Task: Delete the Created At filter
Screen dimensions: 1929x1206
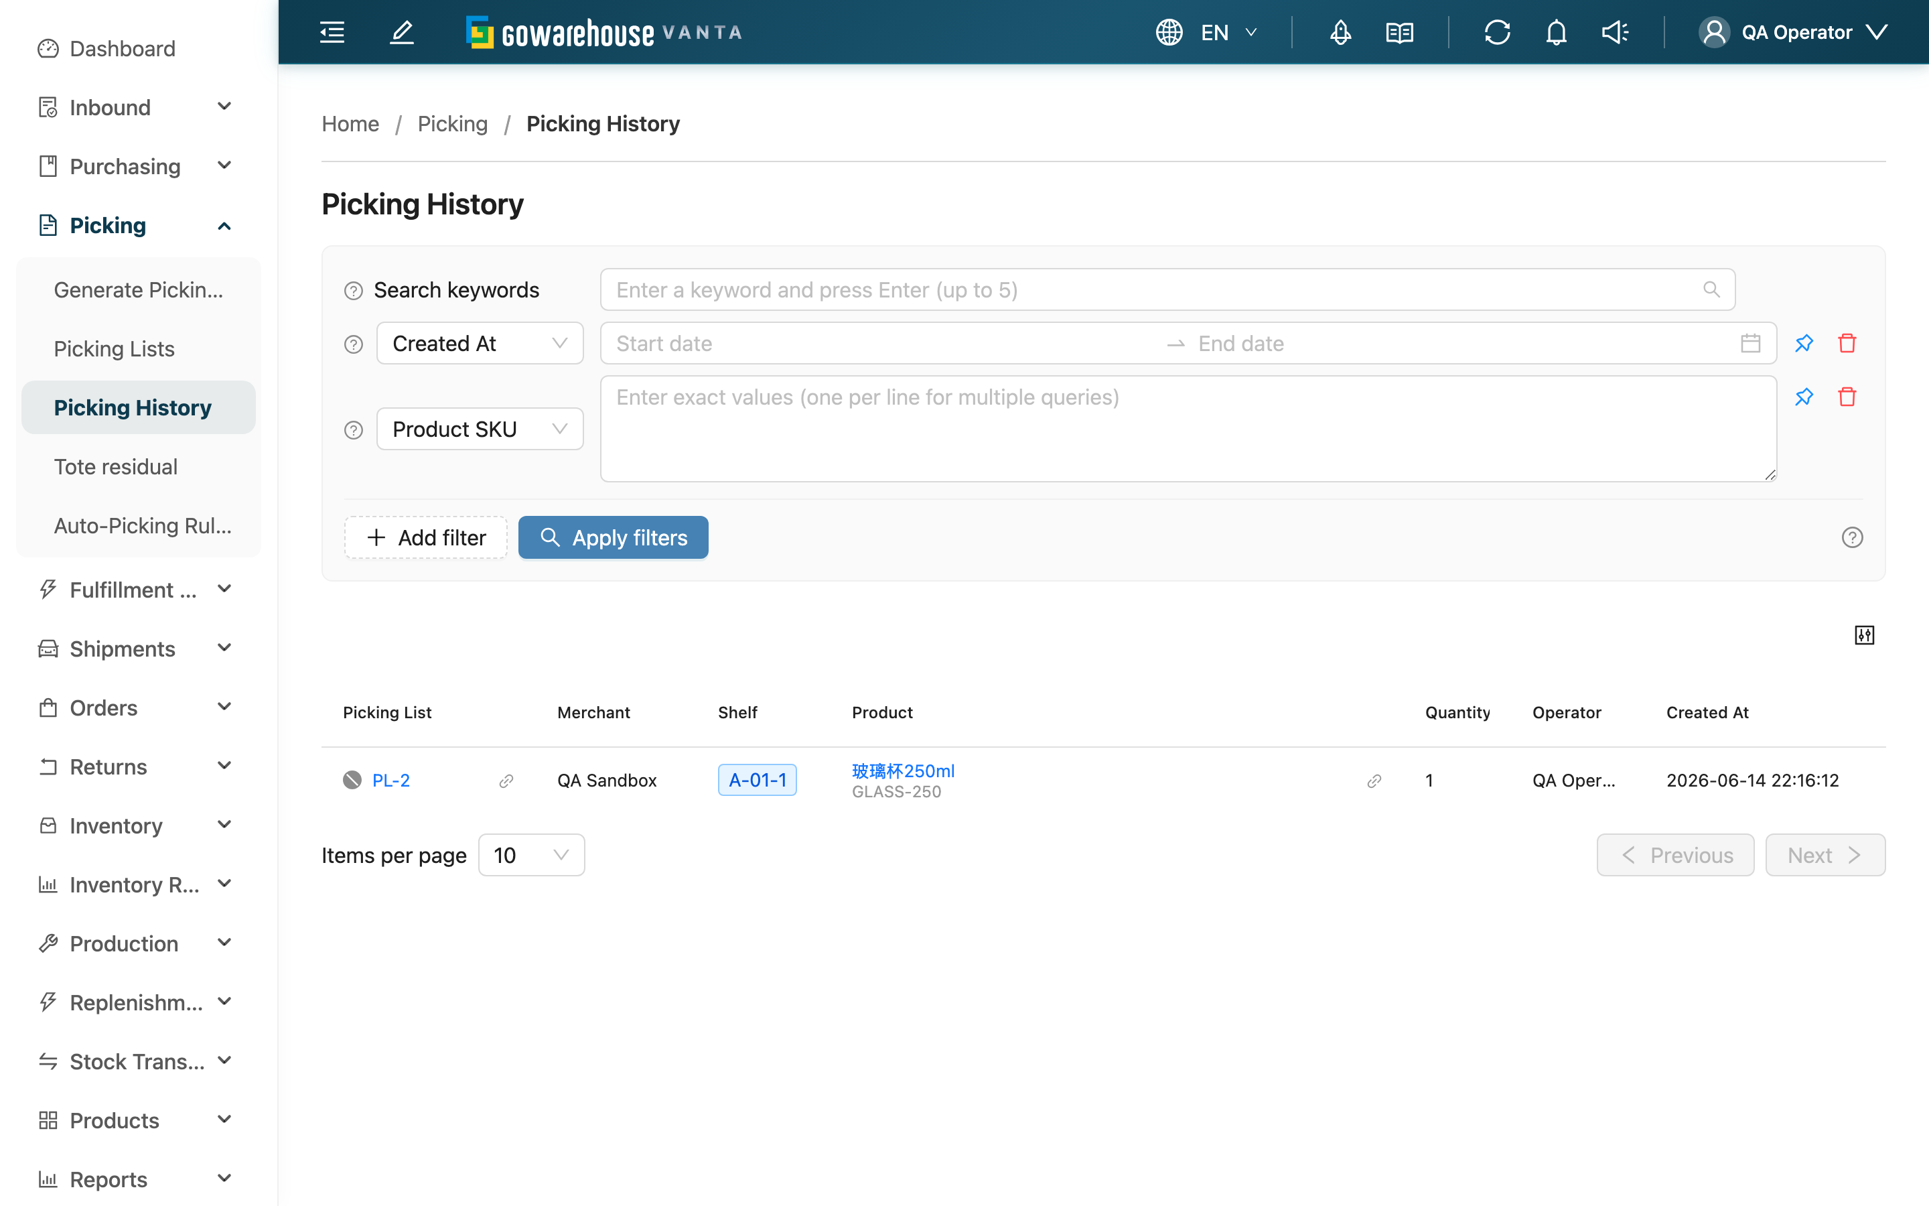Action: point(1847,343)
